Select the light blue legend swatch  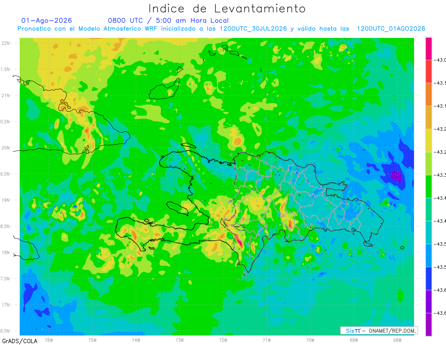pos(429,256)
